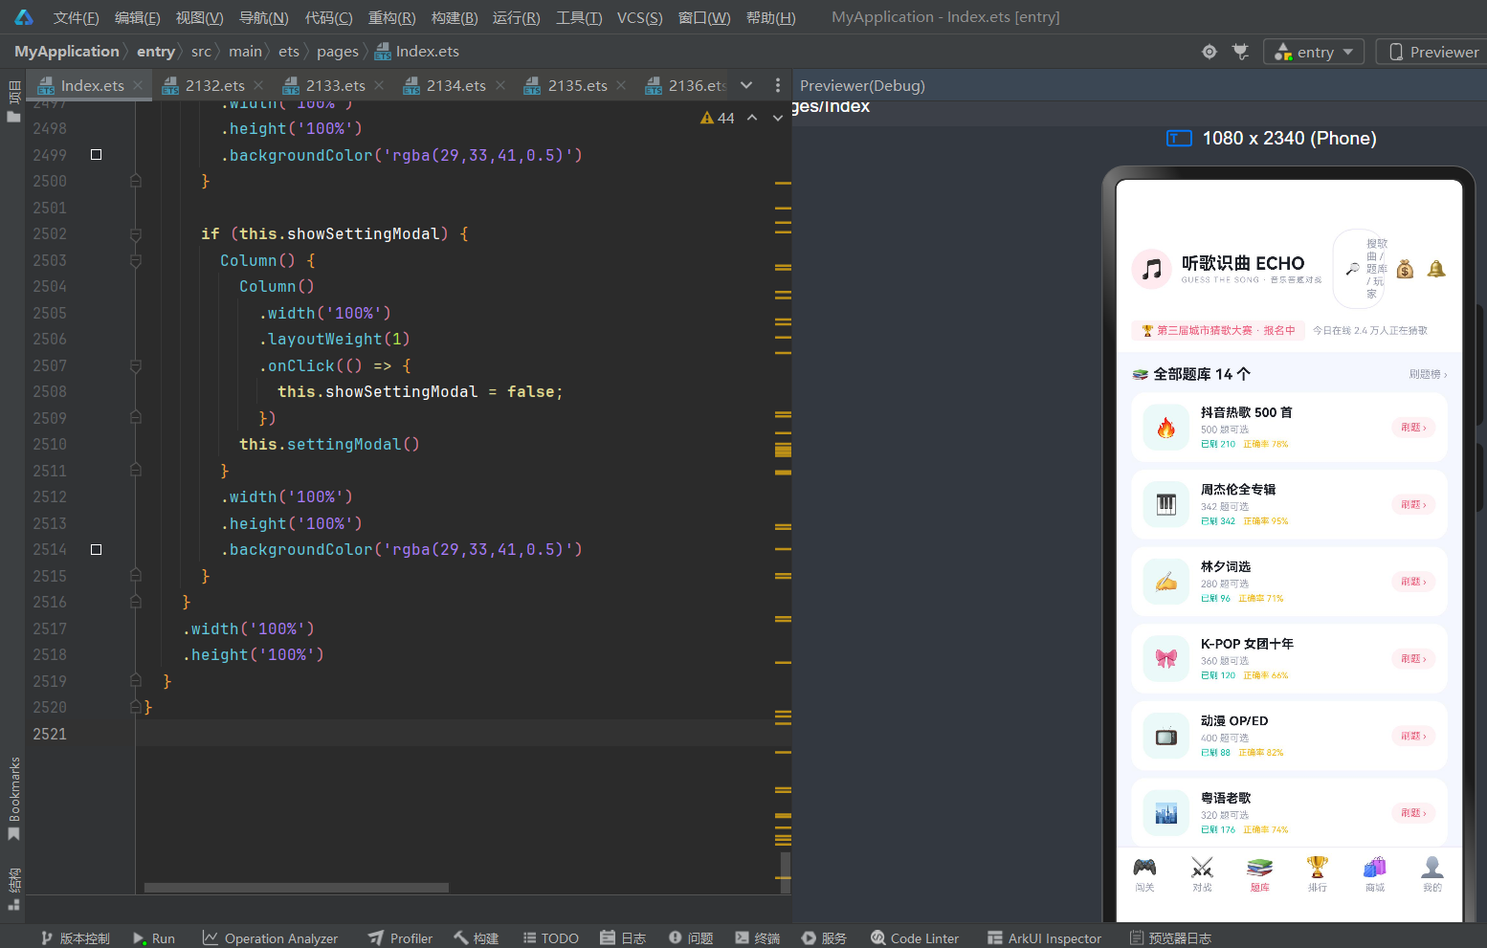Click the bell notification icon in preview

tap(1436, 269)
